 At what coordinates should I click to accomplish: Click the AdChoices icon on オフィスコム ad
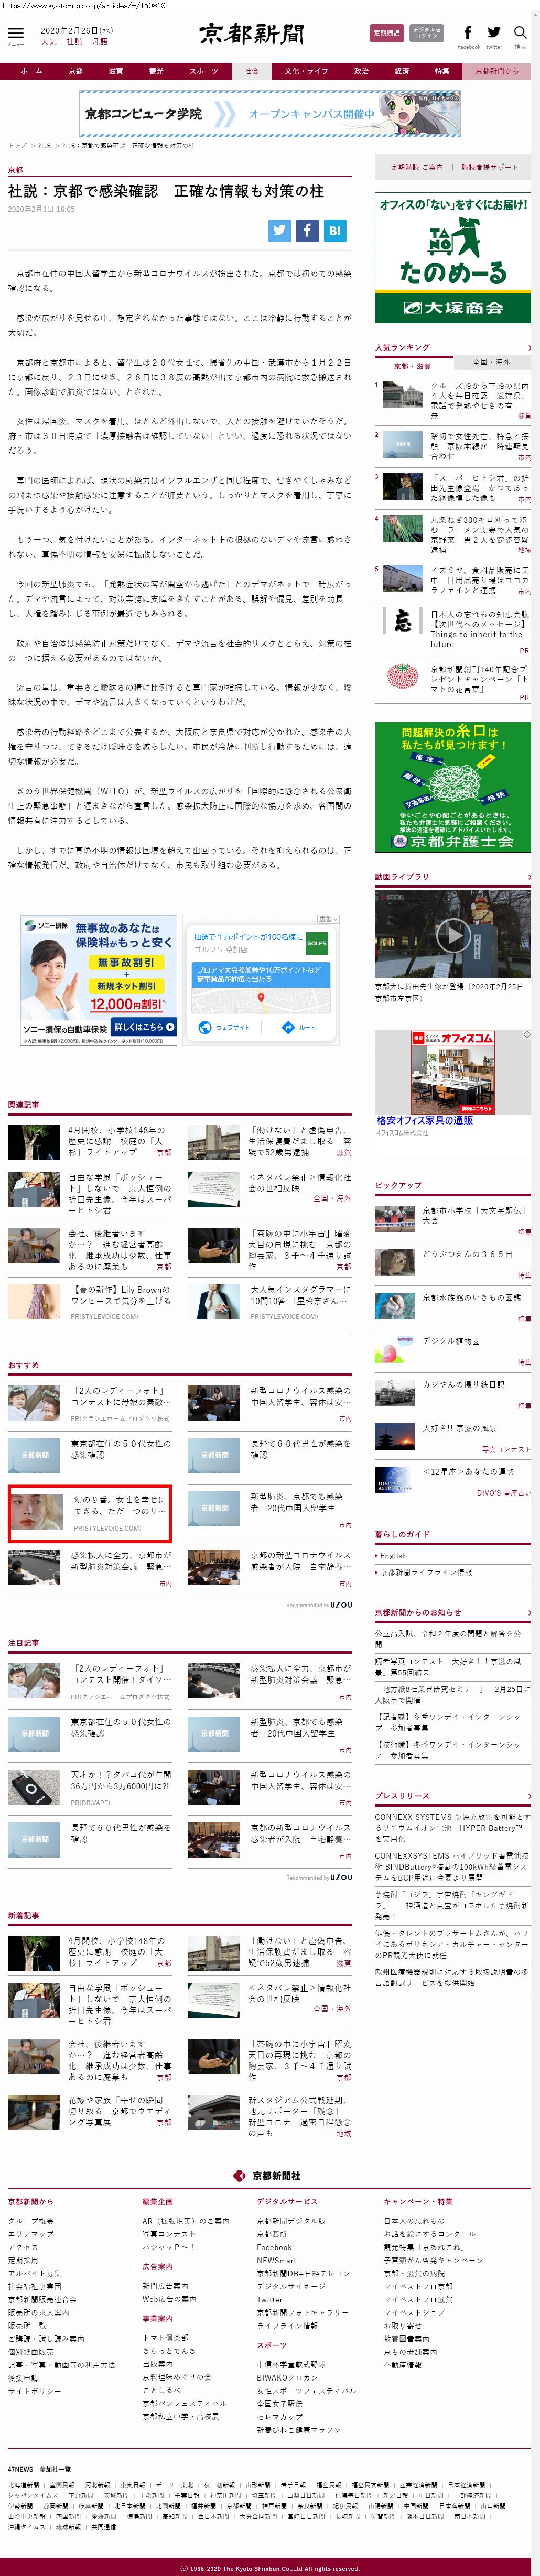click(527, 1035)
